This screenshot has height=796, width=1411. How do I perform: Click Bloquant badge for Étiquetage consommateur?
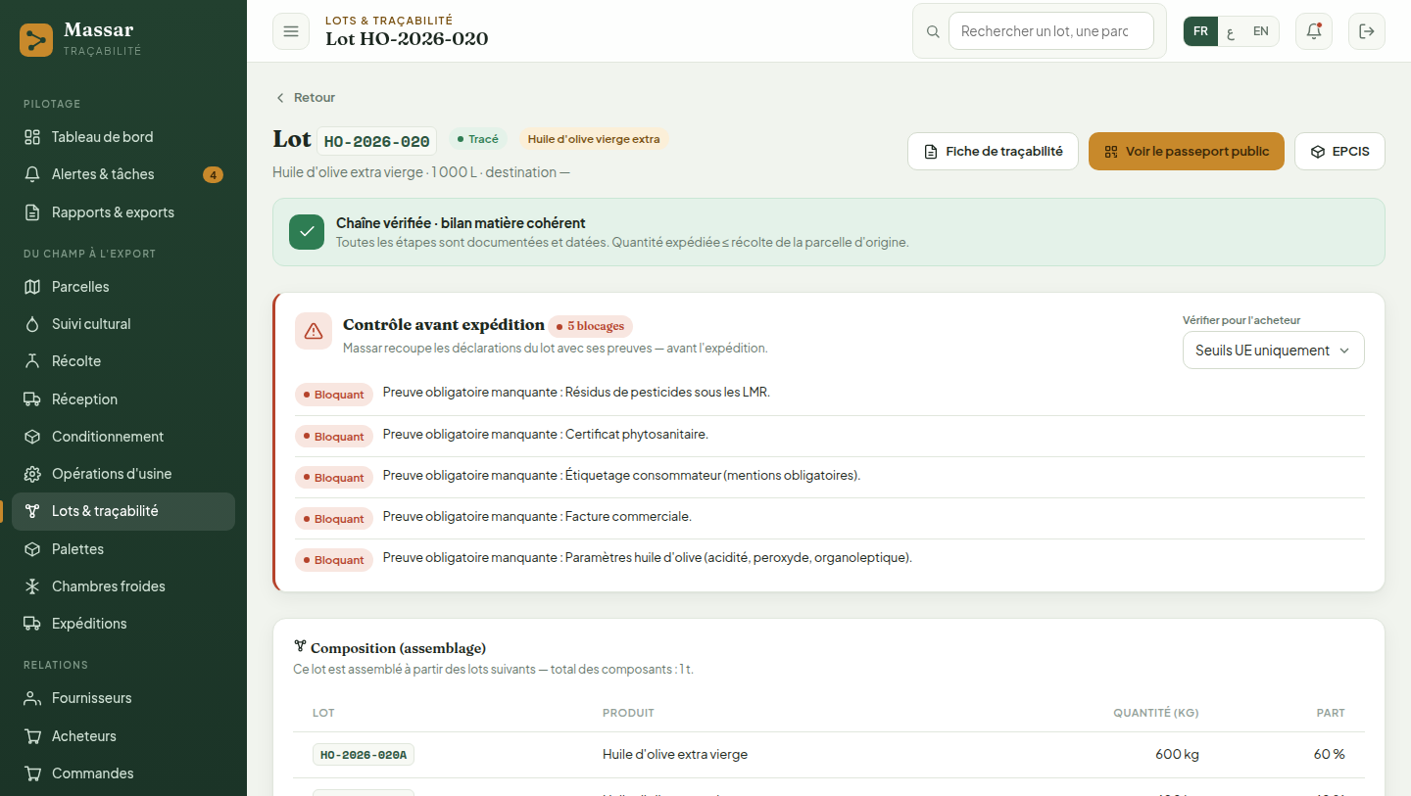click(334, 478)
